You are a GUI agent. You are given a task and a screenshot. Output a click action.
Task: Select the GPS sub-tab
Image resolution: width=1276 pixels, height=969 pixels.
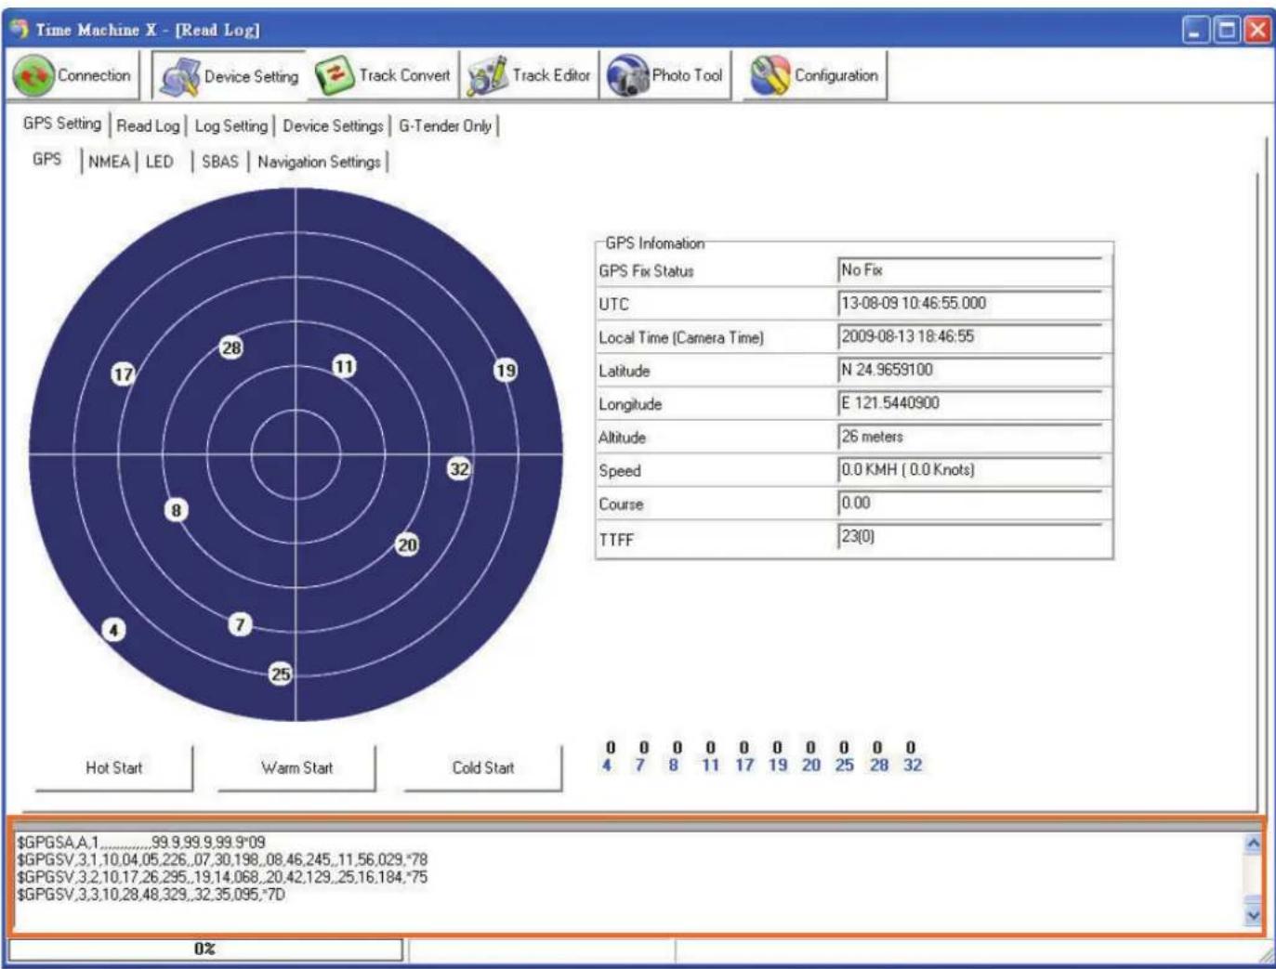click(47, 159)
